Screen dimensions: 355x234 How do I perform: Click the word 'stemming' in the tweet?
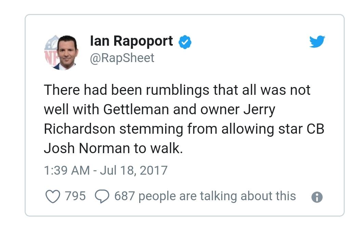(151, 129)
